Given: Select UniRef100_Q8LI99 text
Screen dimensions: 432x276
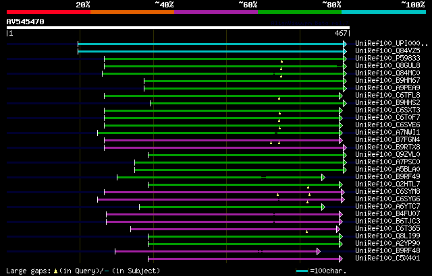Looking at the screenshot, I should 387,236.
